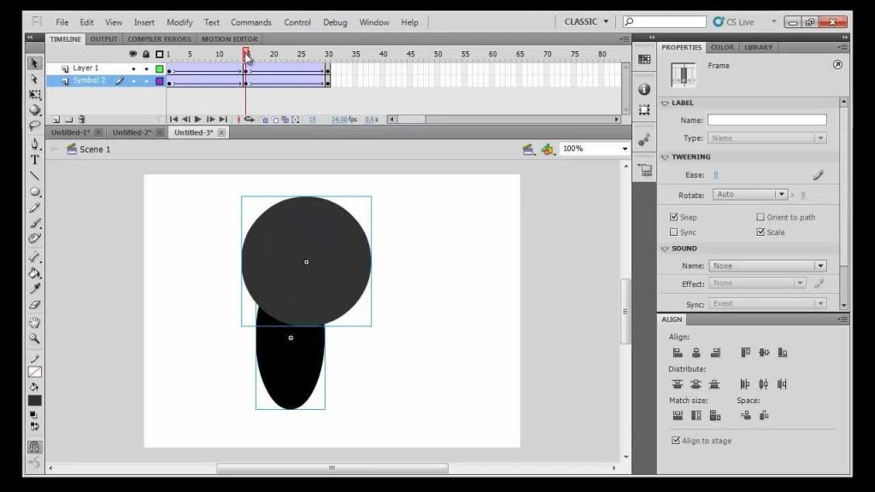The image size is (875, 492).
Task: Click Step forward one frame button
Action: pyautogui.click(x=210, y=120)
